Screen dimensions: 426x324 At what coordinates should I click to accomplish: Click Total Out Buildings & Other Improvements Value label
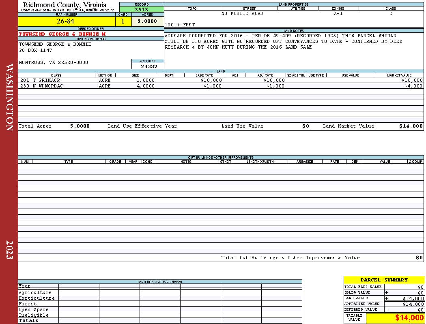290,258
